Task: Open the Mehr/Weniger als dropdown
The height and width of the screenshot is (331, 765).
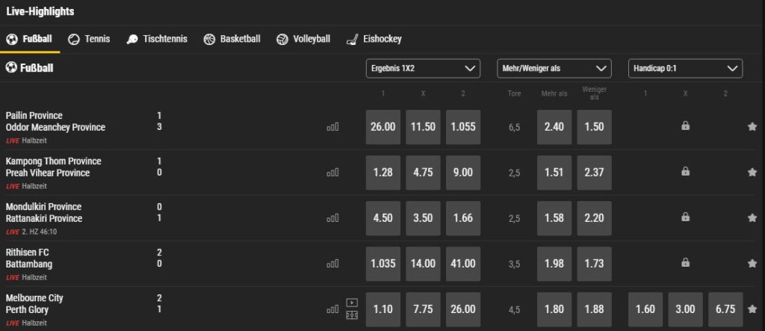Action: (x=554, y=69)
